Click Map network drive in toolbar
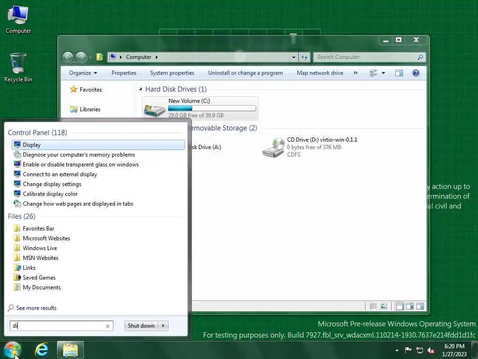Image resolution: width=478 pixels, height=359 pixels. [320, 73]
